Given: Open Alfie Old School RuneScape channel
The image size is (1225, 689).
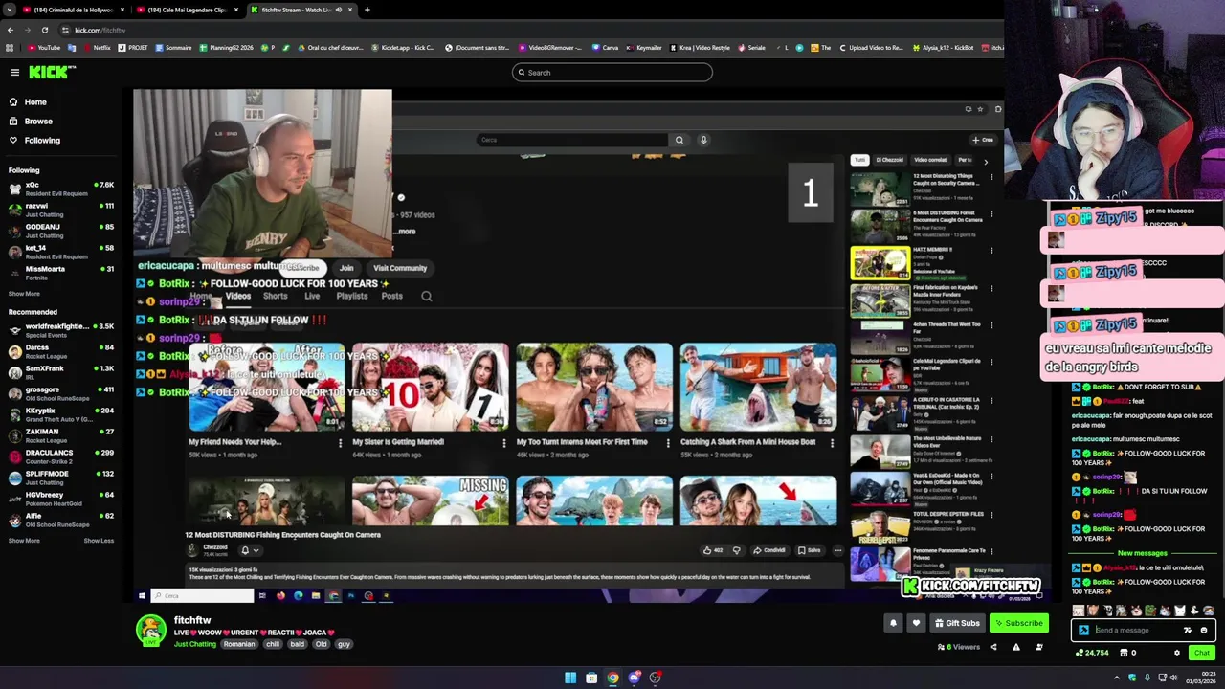Looking at the screenshot, I should [x=59, y=520].
